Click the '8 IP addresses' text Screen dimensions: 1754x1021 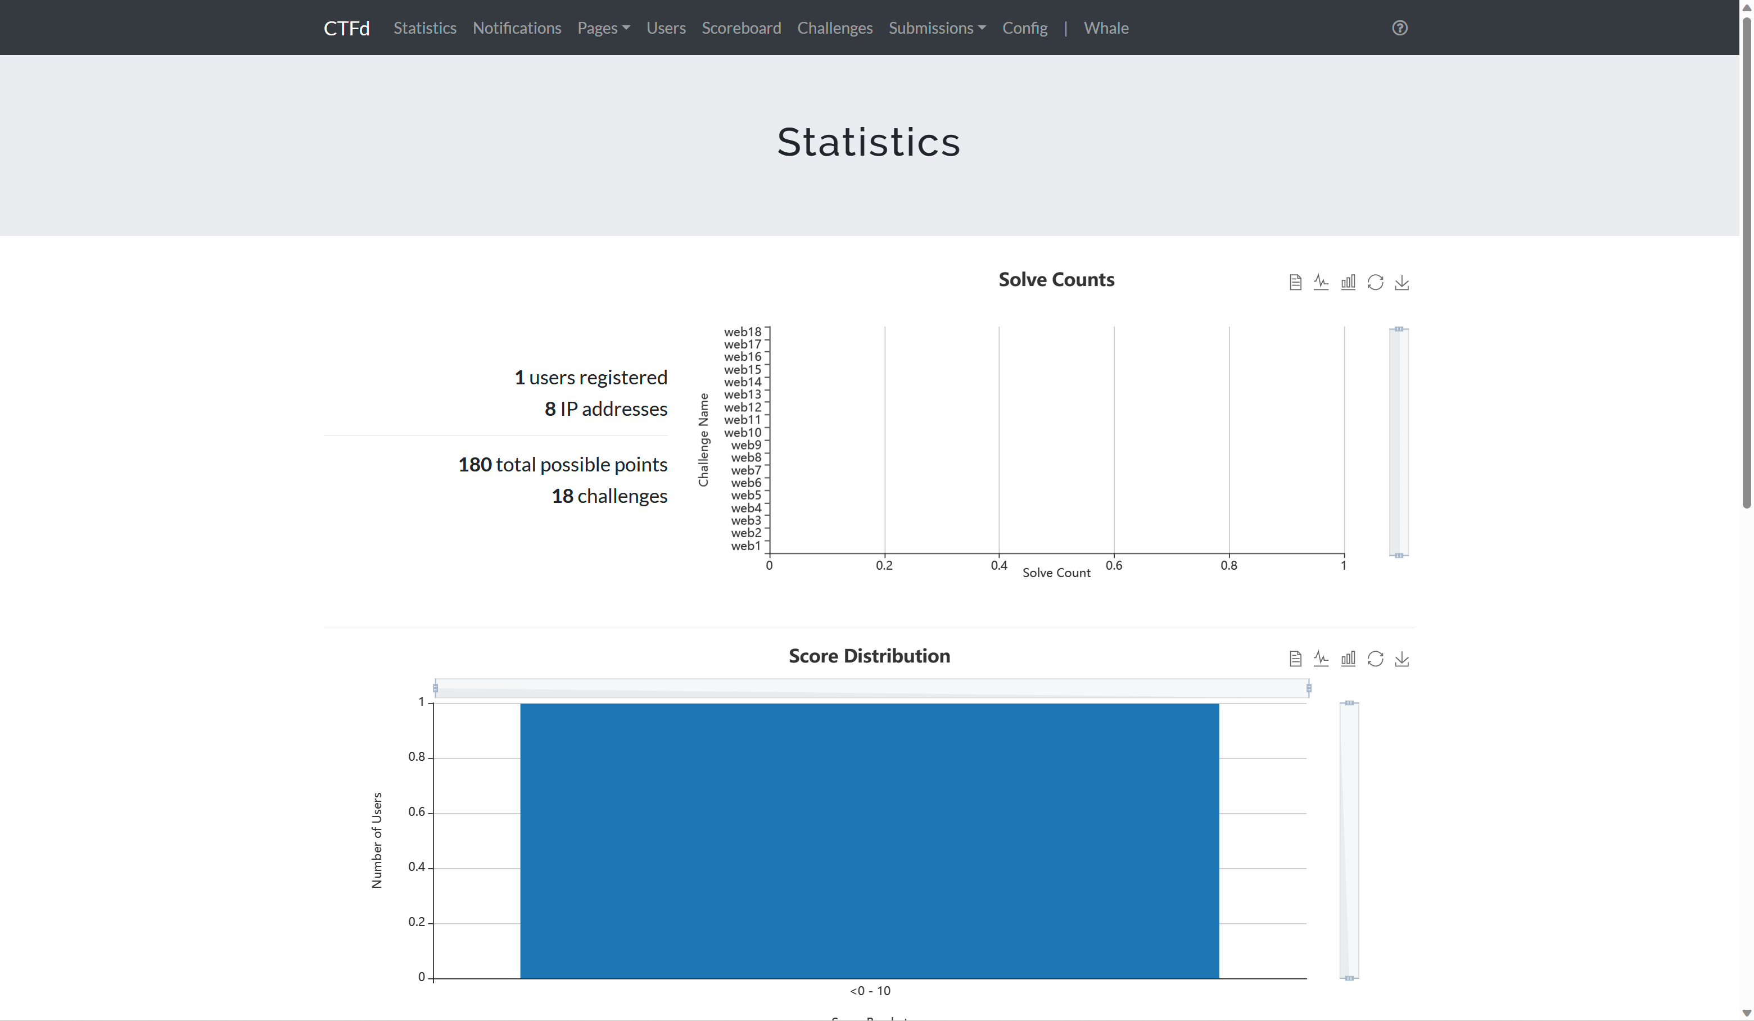606,409
